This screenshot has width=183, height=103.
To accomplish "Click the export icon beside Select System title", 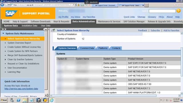I will tap(53, 30).
